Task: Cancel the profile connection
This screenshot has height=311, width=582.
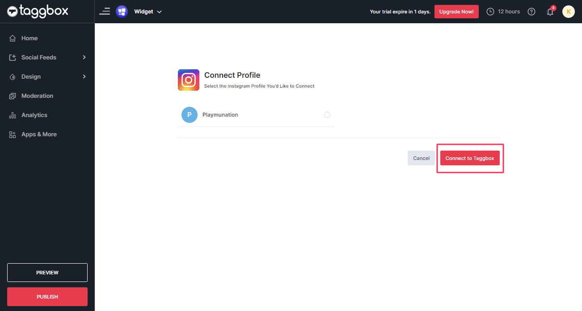Action: (421, 158)
